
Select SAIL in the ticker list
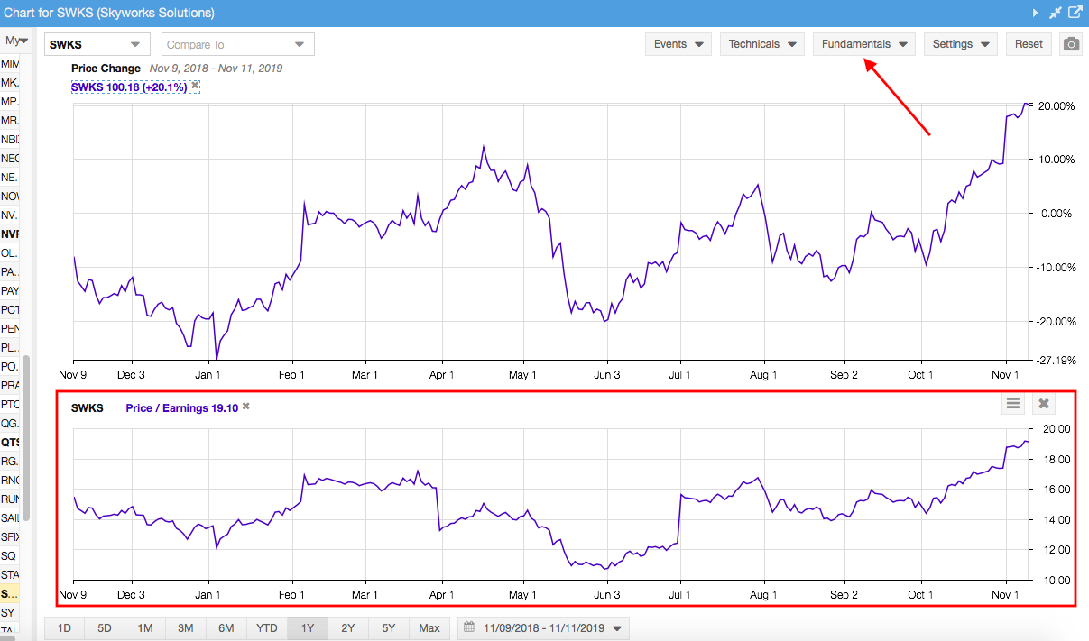(x=10, y=517)
